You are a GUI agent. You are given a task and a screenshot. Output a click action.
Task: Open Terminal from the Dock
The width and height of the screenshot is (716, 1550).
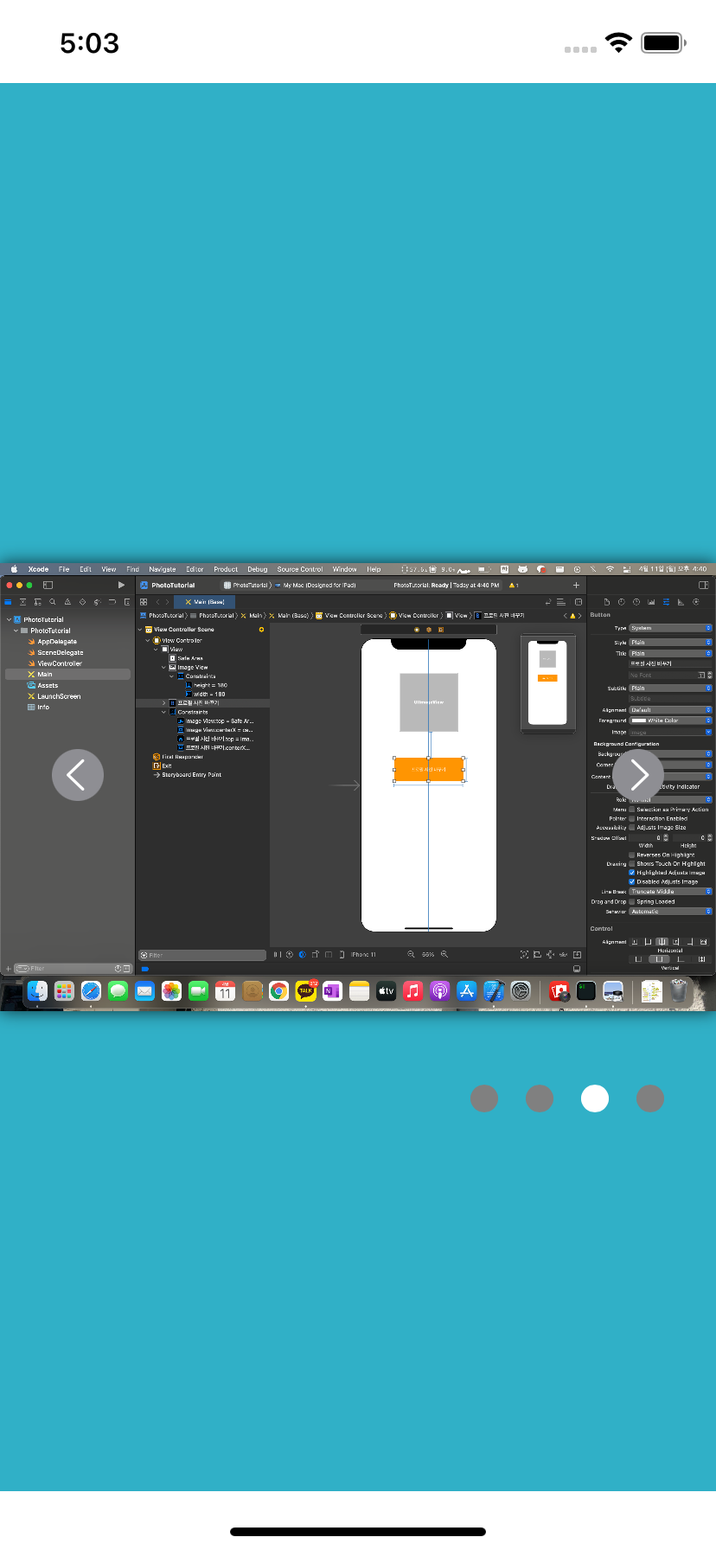[586, 991]
